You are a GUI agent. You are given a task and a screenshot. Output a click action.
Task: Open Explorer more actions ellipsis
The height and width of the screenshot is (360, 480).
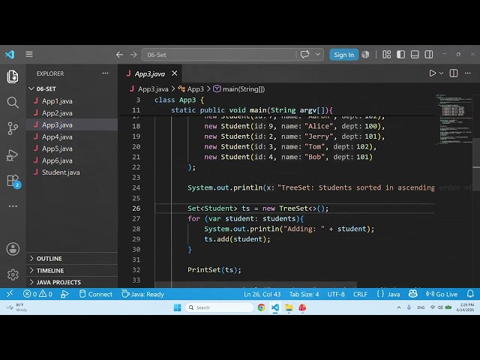coord(105,73)
